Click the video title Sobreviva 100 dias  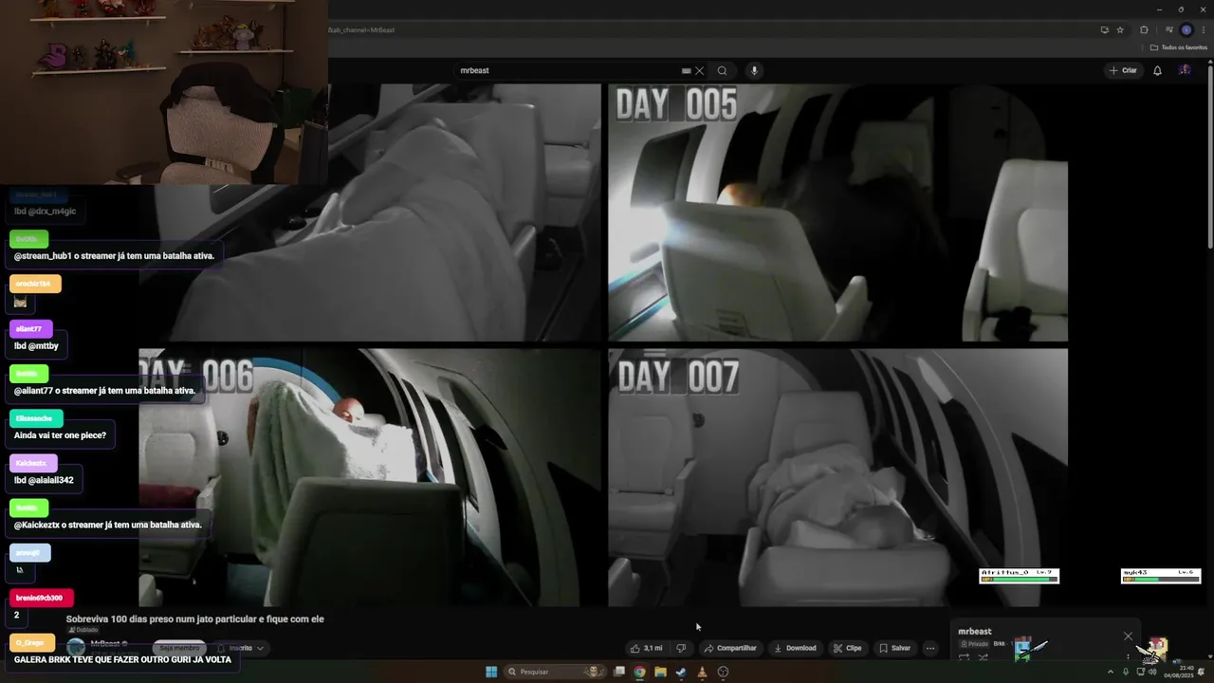(194, 618)
